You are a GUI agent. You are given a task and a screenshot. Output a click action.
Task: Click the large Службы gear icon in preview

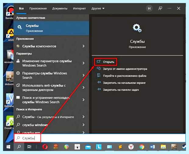pos(137,28)
